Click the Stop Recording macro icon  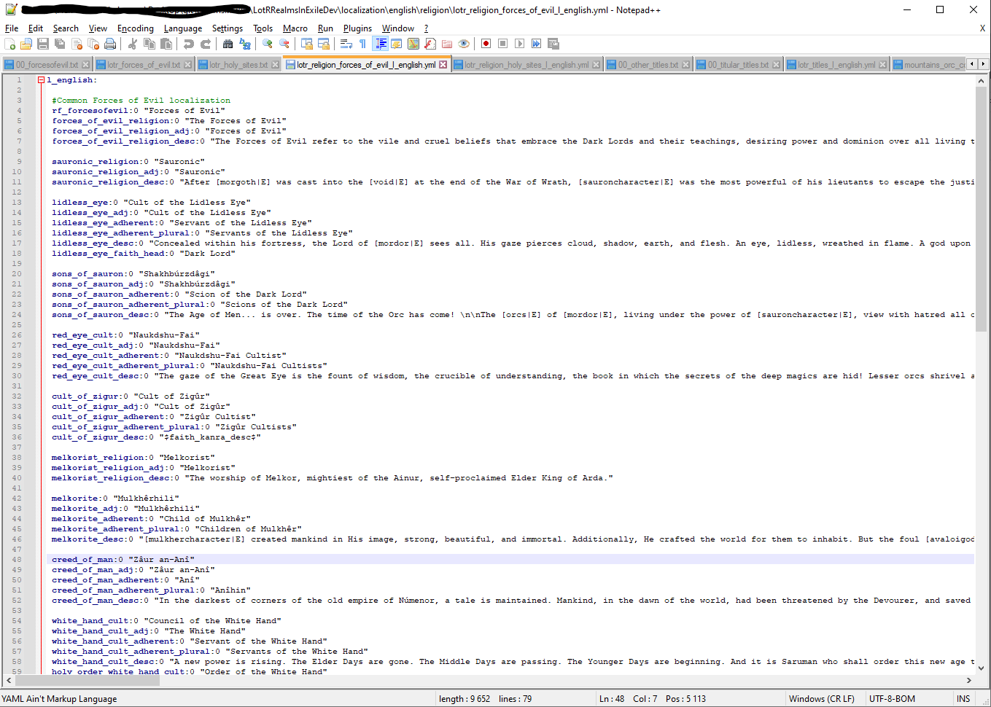(x=503, y=44)
